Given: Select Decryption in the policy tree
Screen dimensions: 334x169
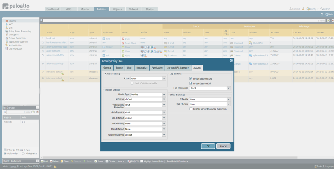Looking at the screenshot, I should (13, 35).
